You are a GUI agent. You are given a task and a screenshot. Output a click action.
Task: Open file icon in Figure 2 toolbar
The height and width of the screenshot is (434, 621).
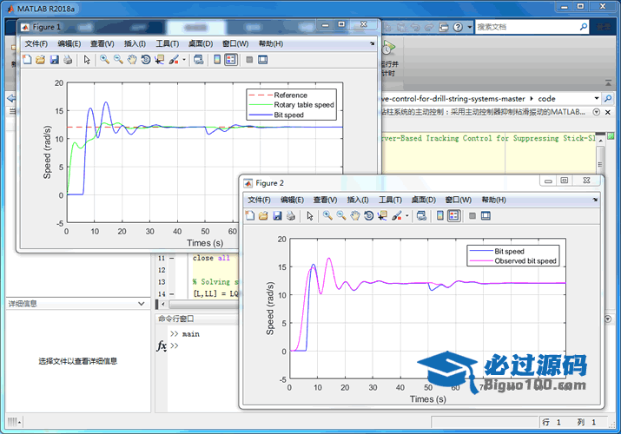263,215
